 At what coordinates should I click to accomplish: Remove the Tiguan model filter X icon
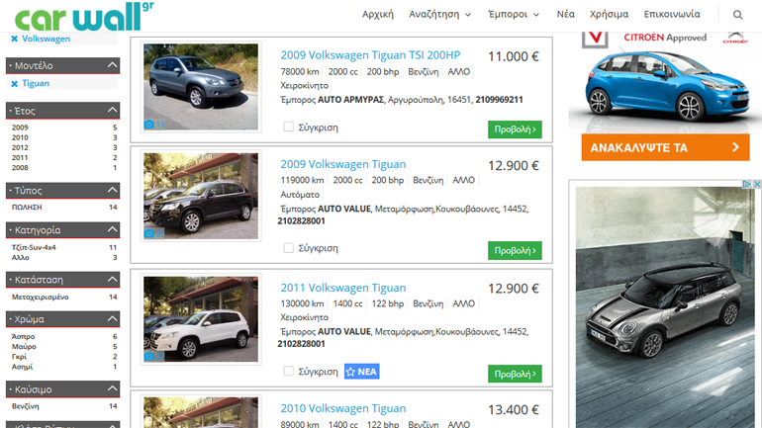[x=15, y=83]
